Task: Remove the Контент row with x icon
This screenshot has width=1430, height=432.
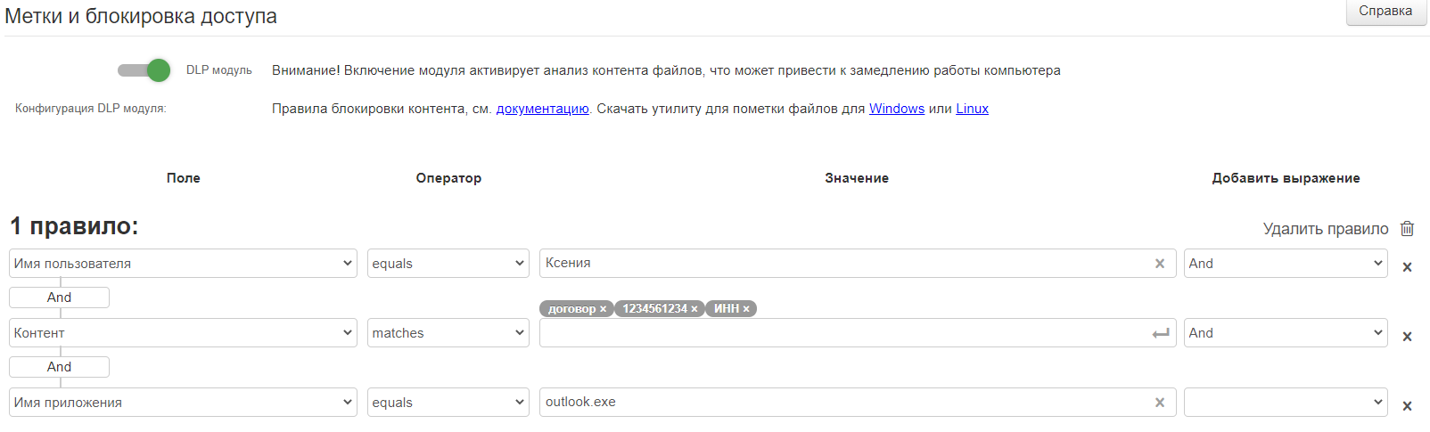Action: [x=1407, y=337]
